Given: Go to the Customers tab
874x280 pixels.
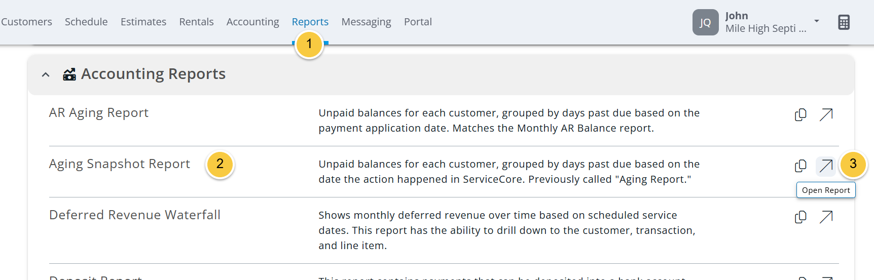Looking at the screenshot, I should (x=26, y=22).
